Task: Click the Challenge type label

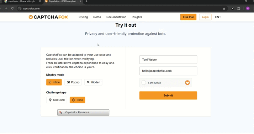Action: point(56,92)
